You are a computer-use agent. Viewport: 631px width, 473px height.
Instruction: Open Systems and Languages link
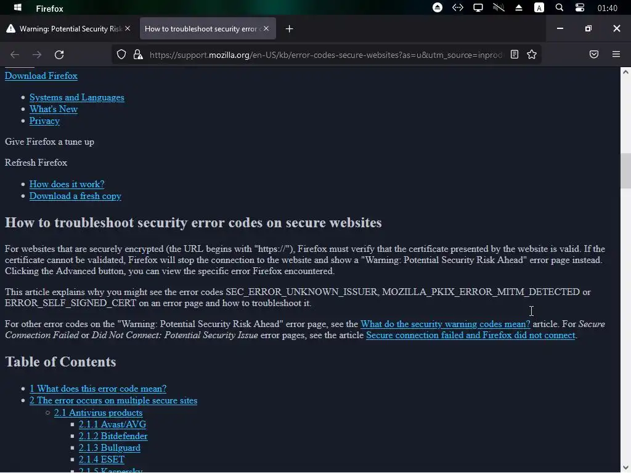[x=77, y=97]
